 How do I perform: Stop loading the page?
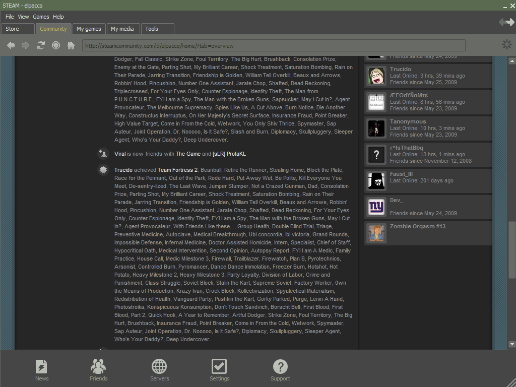pyautogui.click(x=56, y=45)
